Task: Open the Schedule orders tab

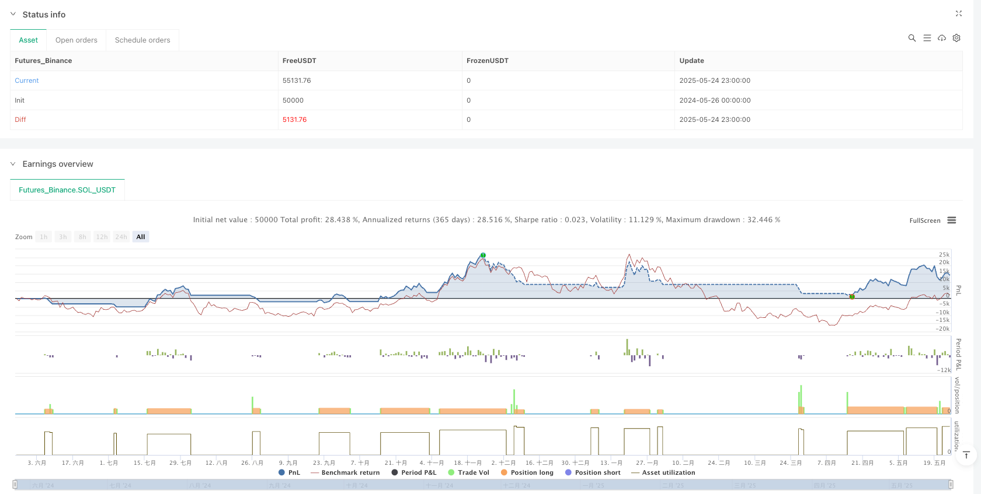Action: pos(142,40)
